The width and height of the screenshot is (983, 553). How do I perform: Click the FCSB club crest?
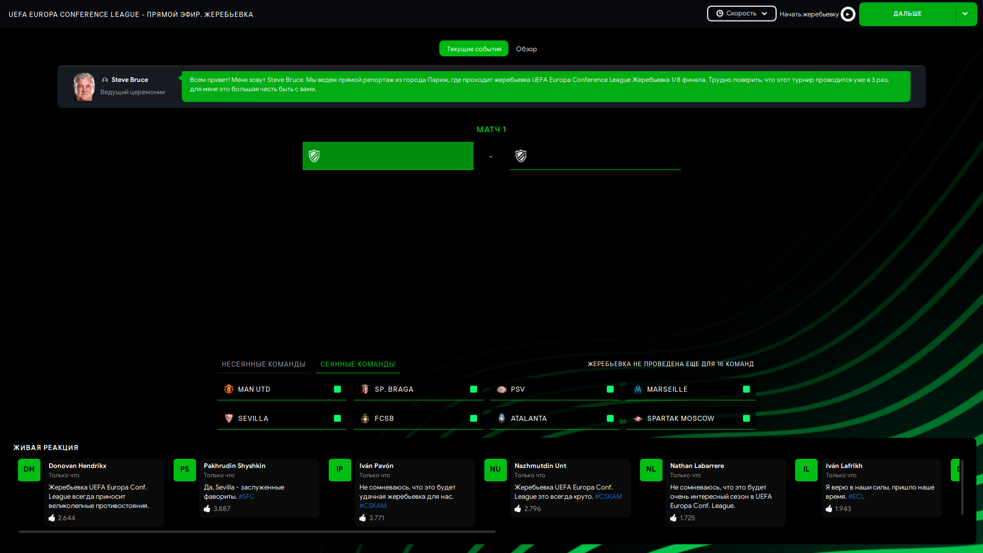tap(365, 418)
